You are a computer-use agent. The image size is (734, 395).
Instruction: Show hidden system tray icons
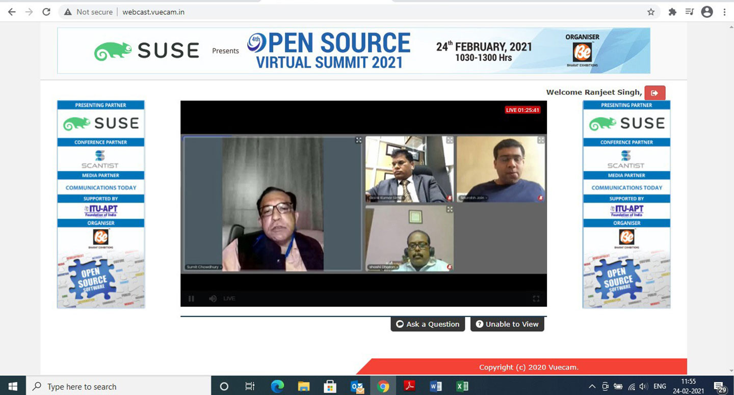click(x=592, y=386)
